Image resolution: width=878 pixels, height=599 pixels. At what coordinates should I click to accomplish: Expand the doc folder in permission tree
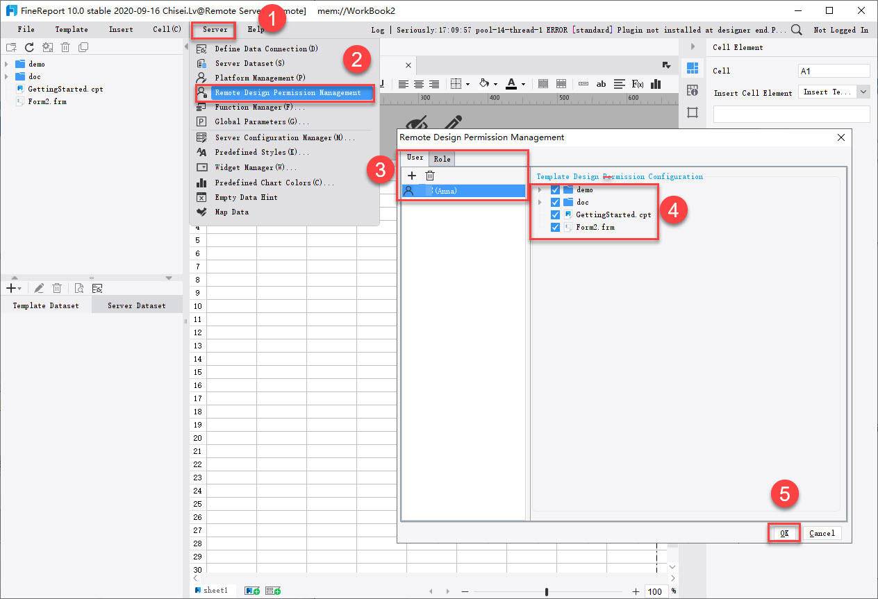tap(541, 201)
